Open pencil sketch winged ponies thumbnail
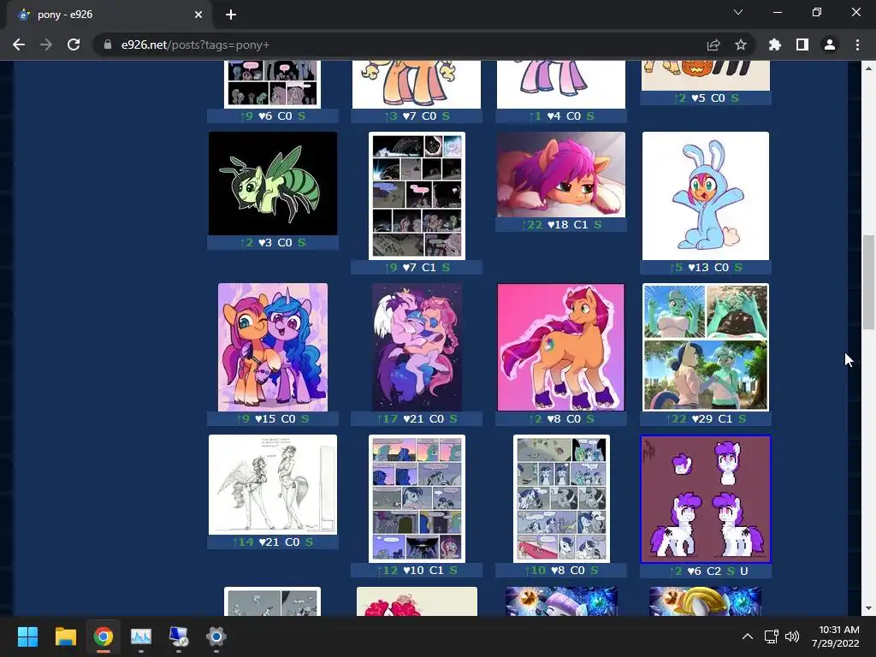Screen dimensions: 876x657 273,485
